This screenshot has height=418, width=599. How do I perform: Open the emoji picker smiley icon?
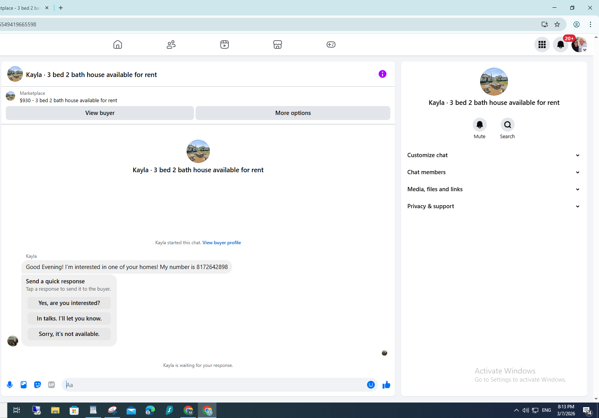click(371, 385)
